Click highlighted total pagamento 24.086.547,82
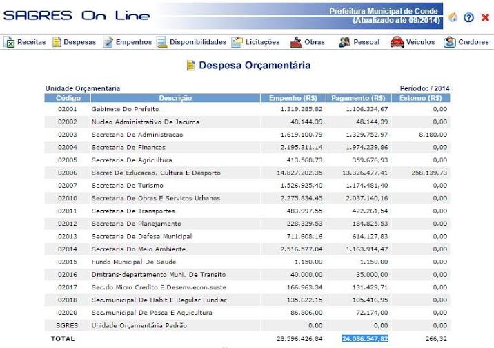The height and width of the screenshot is (348, 494). 365,339
